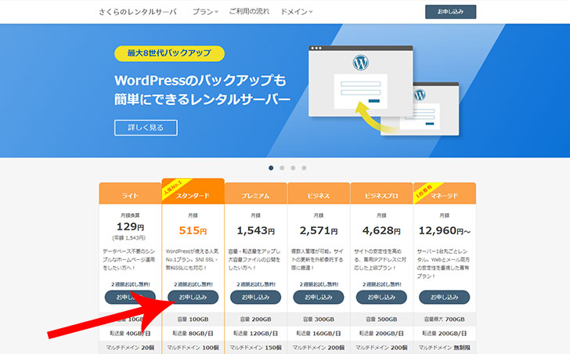
Task: Click お申し込み under ビジネス plan
Action: coord(319,298)
